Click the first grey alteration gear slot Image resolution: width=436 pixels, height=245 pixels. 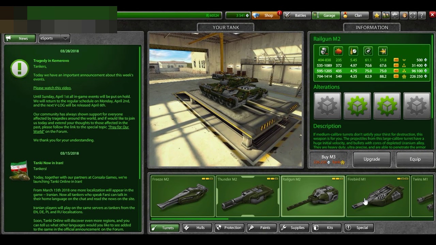tap(327, 106)
